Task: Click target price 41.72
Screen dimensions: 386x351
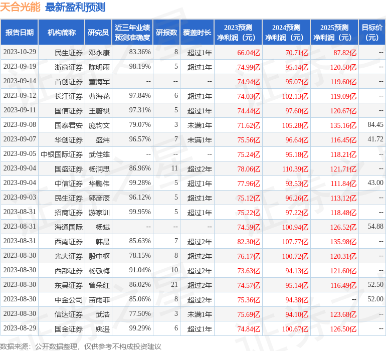Action: coord(375,139)
